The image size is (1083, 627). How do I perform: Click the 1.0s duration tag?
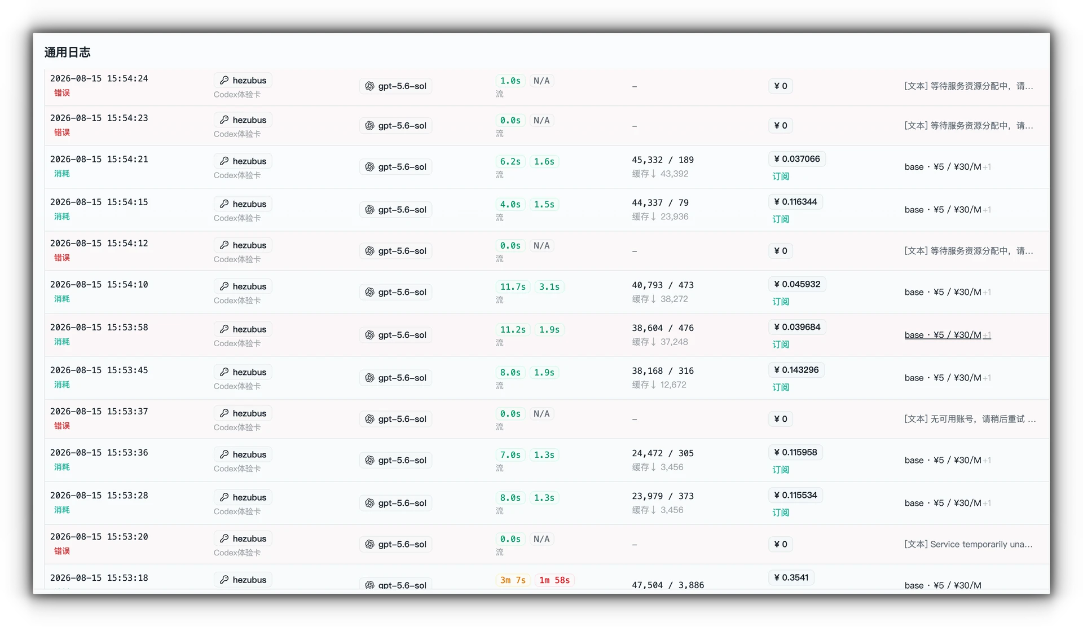coord(510,81)
